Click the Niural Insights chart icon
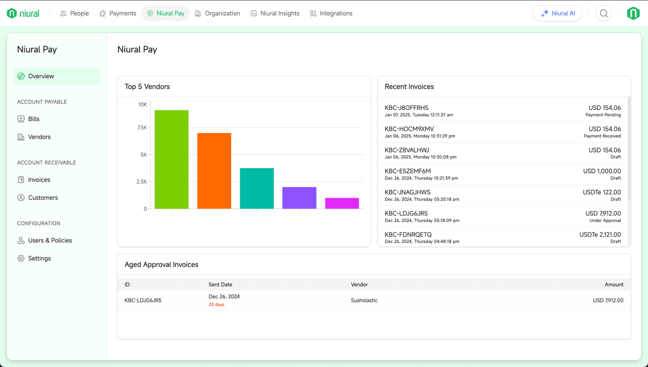This screenshot has width=648, height=367. tap(254, 13)
